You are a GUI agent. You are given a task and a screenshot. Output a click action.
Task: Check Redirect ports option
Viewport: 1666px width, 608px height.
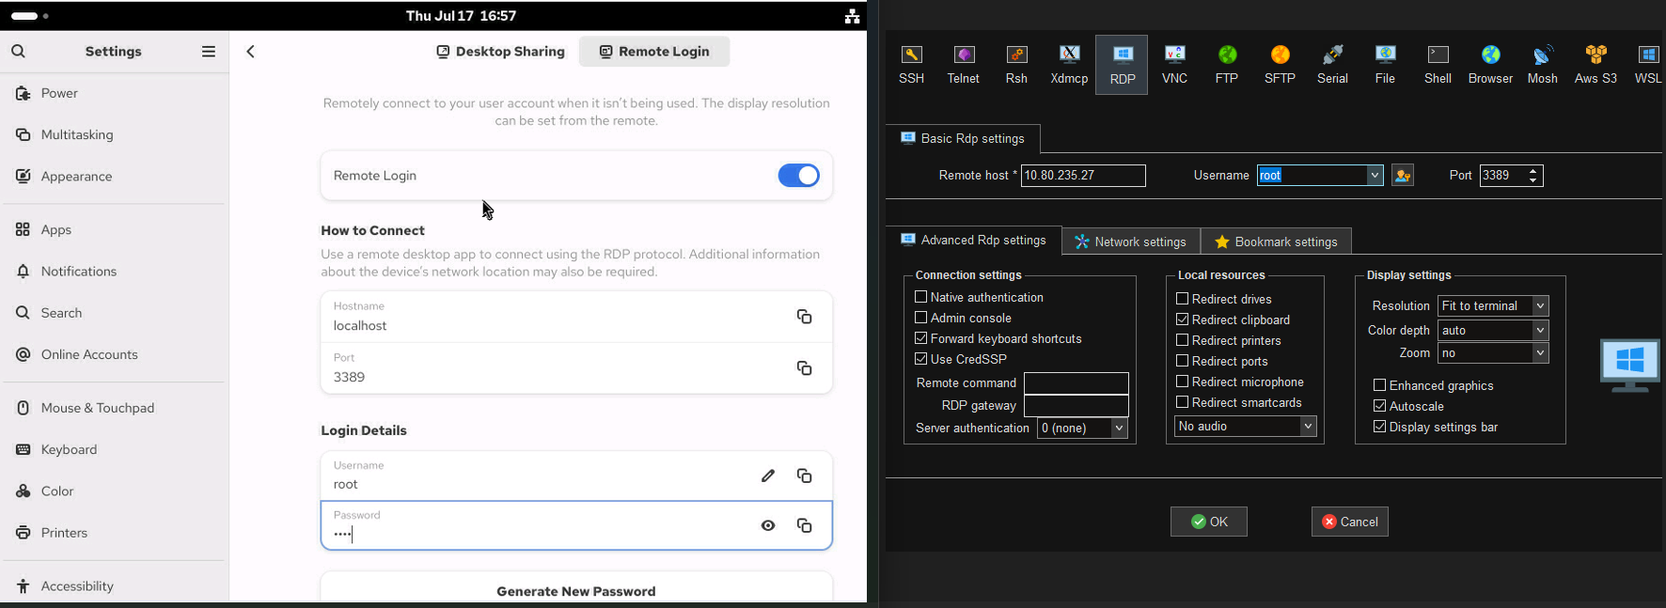[1183, 361]
